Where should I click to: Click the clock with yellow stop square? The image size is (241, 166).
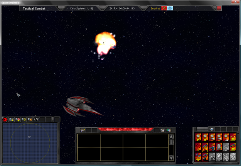point(205,137)
